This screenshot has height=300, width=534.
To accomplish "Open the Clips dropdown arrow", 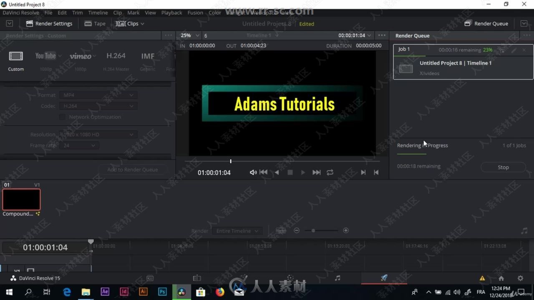I will point(142,24).
